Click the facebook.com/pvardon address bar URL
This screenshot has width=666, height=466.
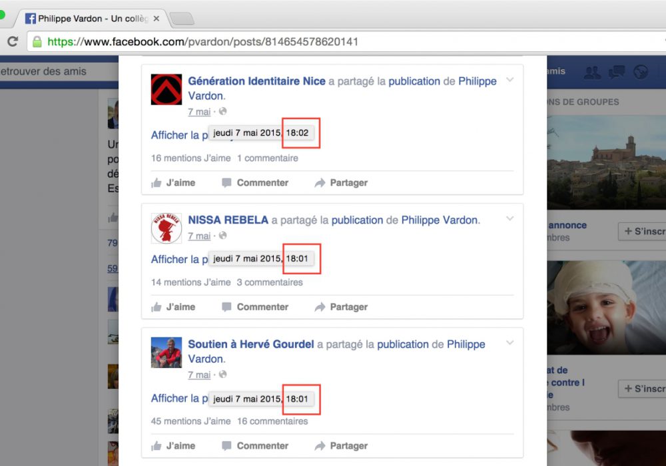pyautogui.click(x=203, y=41)
